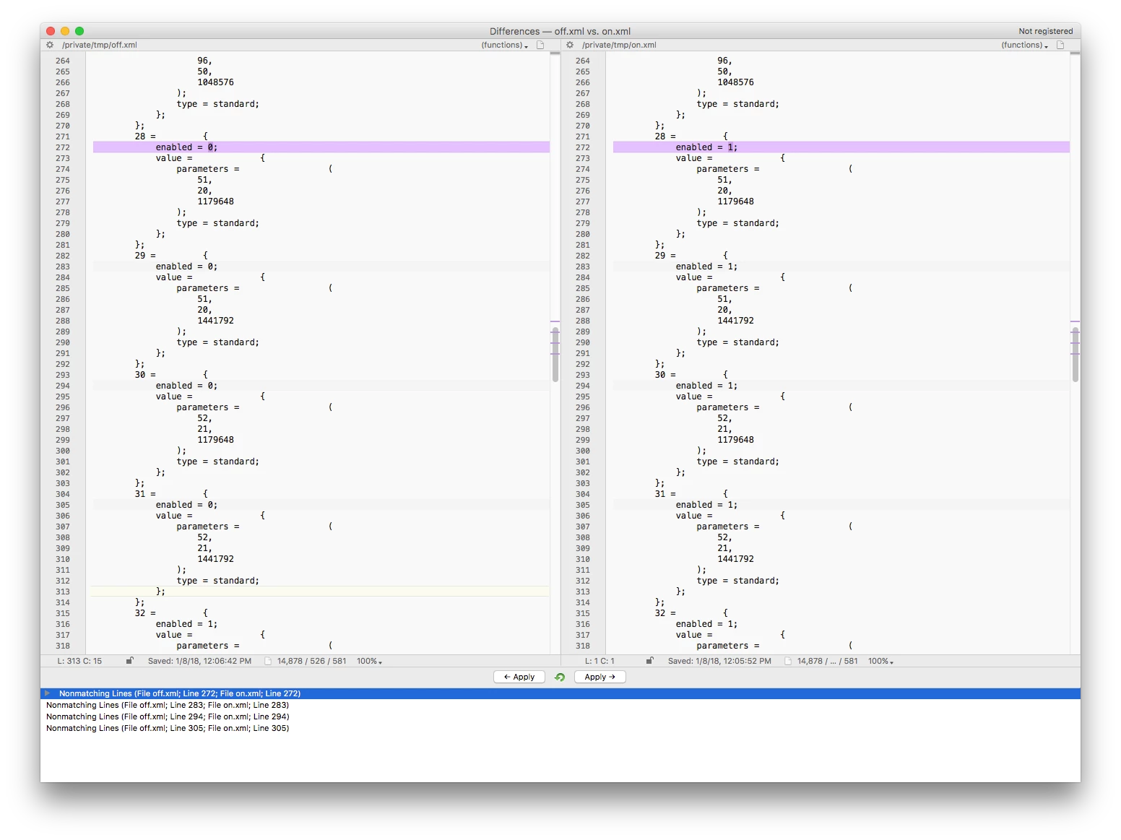
Task: Click 'enabled = 0;' on left line 283
Action: tap(186, 267)
